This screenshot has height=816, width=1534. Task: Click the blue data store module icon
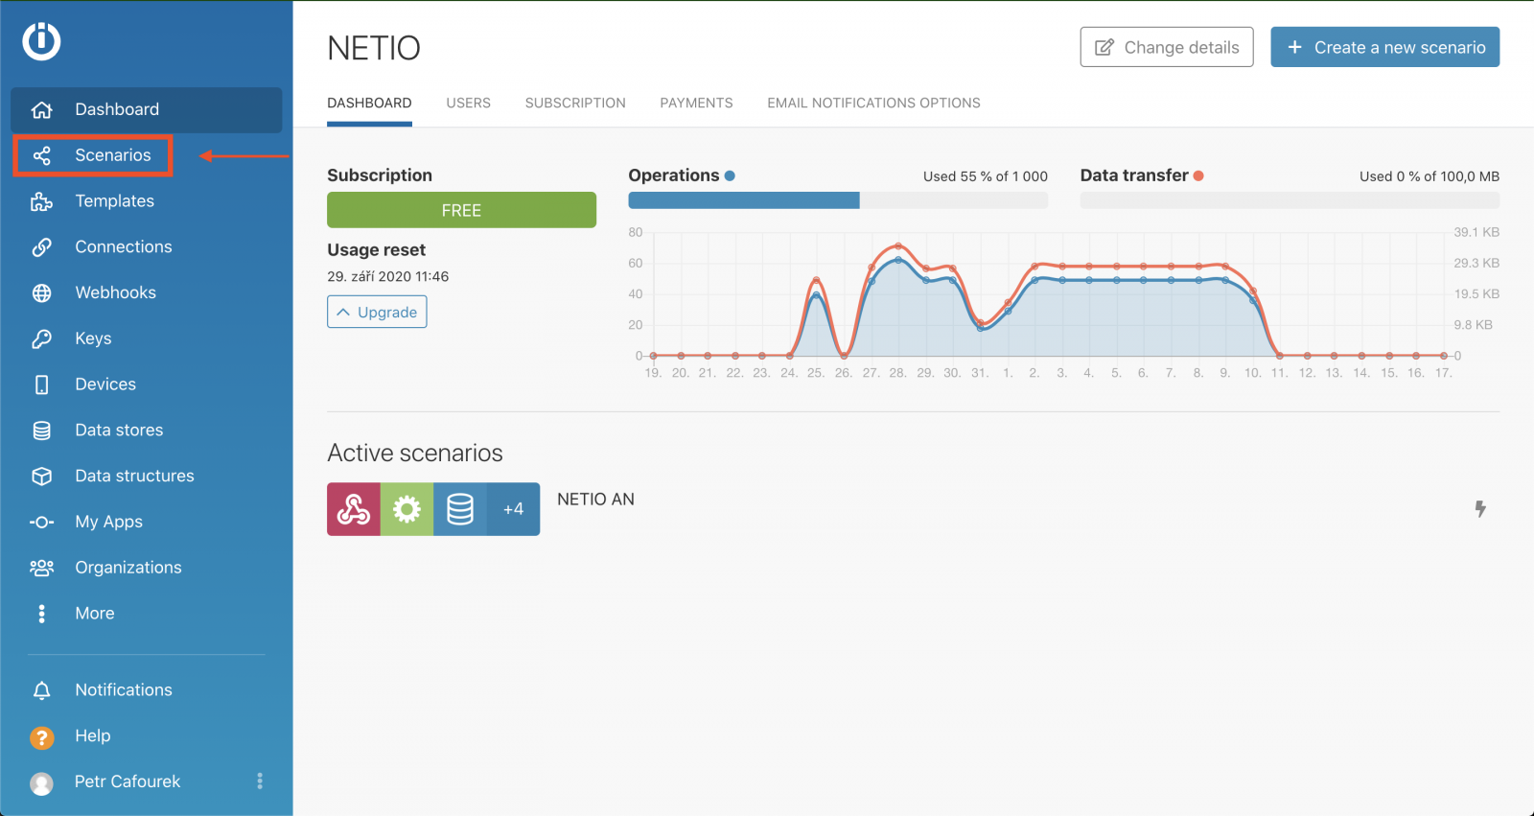tap(460, 509)
